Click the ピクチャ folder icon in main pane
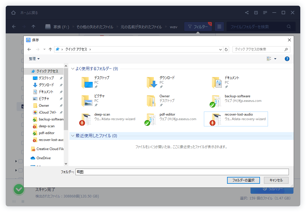 click(x=87, y=101)
